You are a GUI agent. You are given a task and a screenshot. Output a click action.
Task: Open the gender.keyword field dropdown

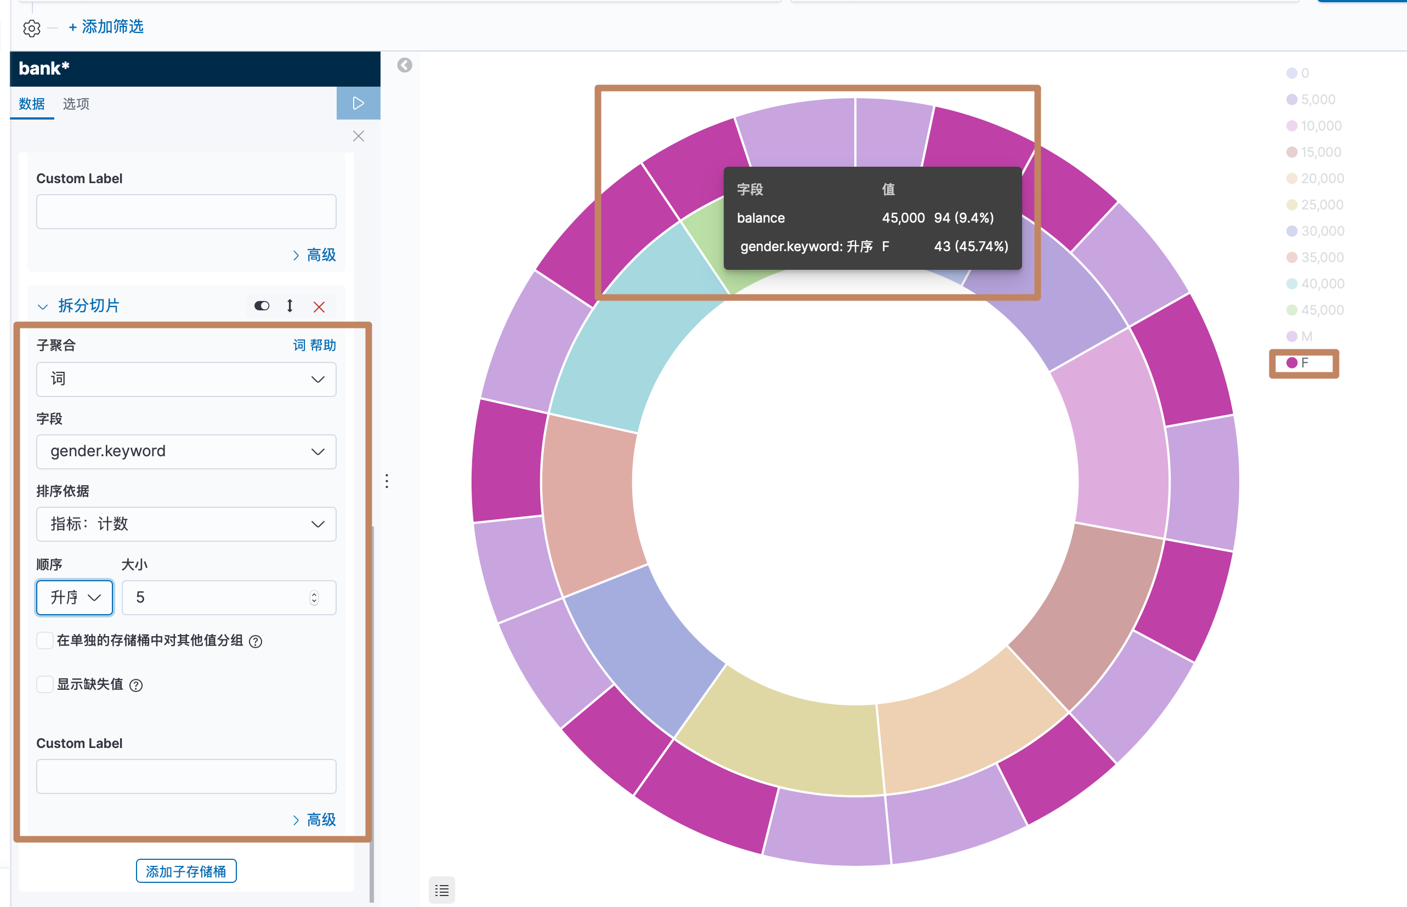pyautogui.click(x=185, y=452)
